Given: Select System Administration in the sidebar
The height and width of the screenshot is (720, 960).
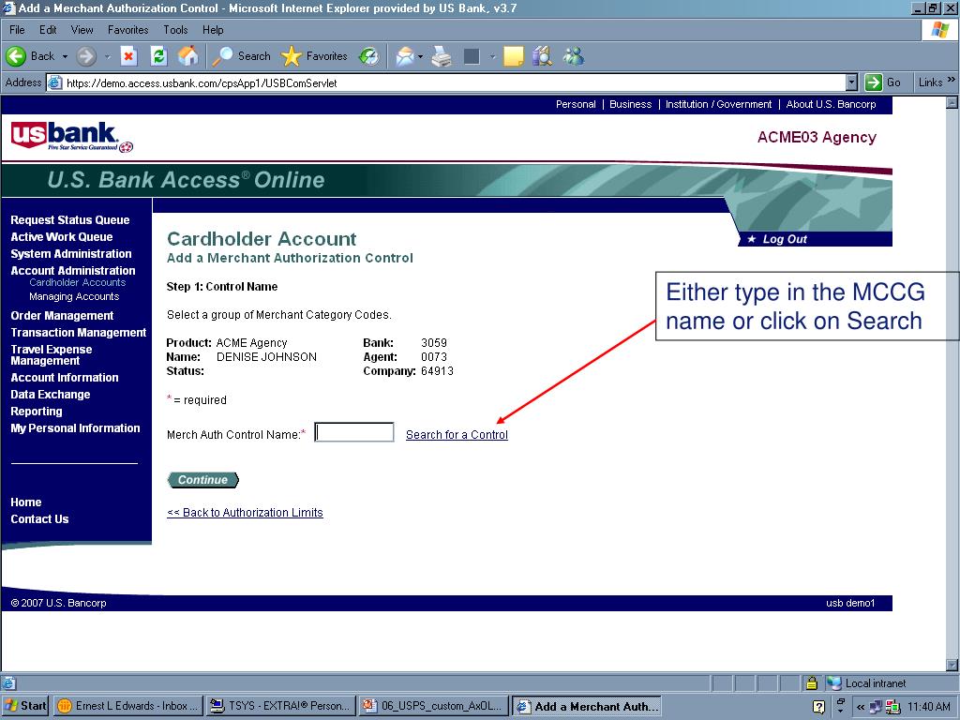Looking at the screenshot, I should point(71,253).
